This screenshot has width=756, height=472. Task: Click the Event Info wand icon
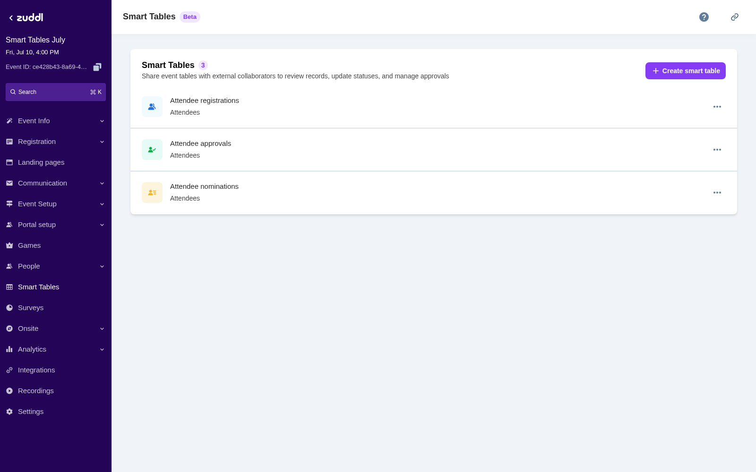(x=9, y=121)
